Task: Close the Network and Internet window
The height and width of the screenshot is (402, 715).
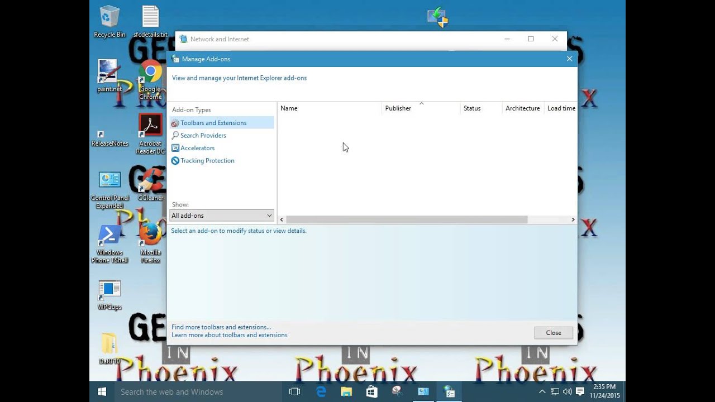Action: (555, 39)
